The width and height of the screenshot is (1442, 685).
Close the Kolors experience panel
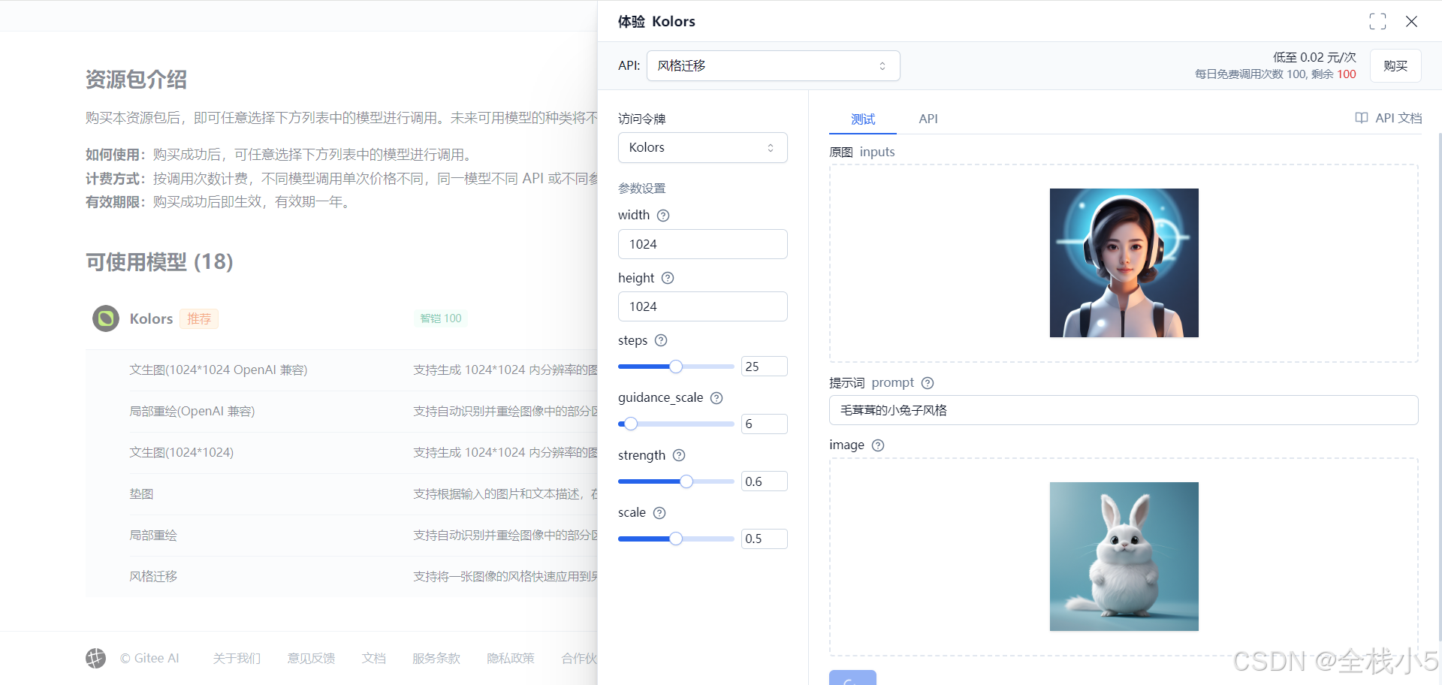(1412, 22)
